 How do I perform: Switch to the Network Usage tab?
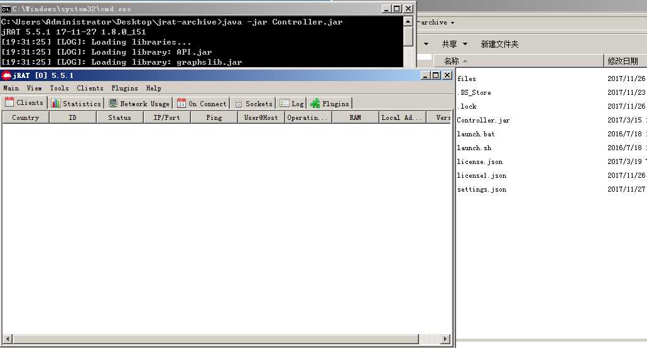click(x=139, y=103)
